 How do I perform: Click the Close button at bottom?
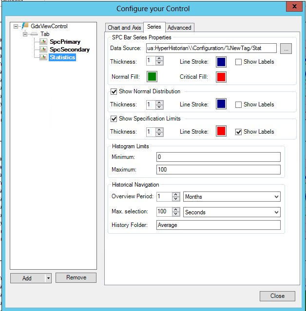(277, 296)
